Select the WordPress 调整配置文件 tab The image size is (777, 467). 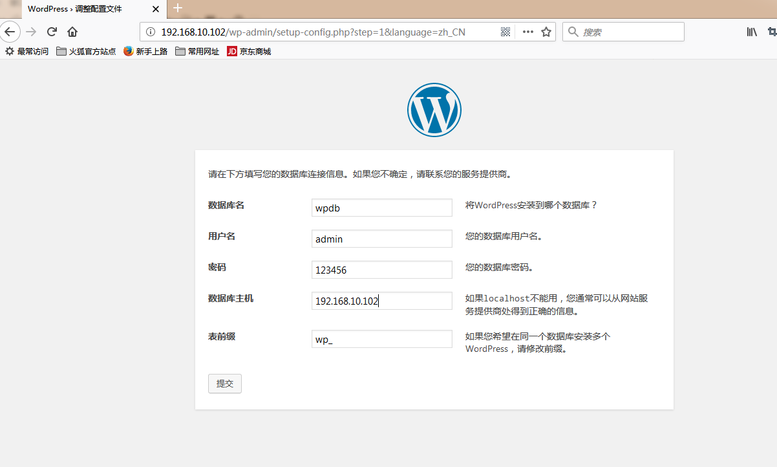94,8
